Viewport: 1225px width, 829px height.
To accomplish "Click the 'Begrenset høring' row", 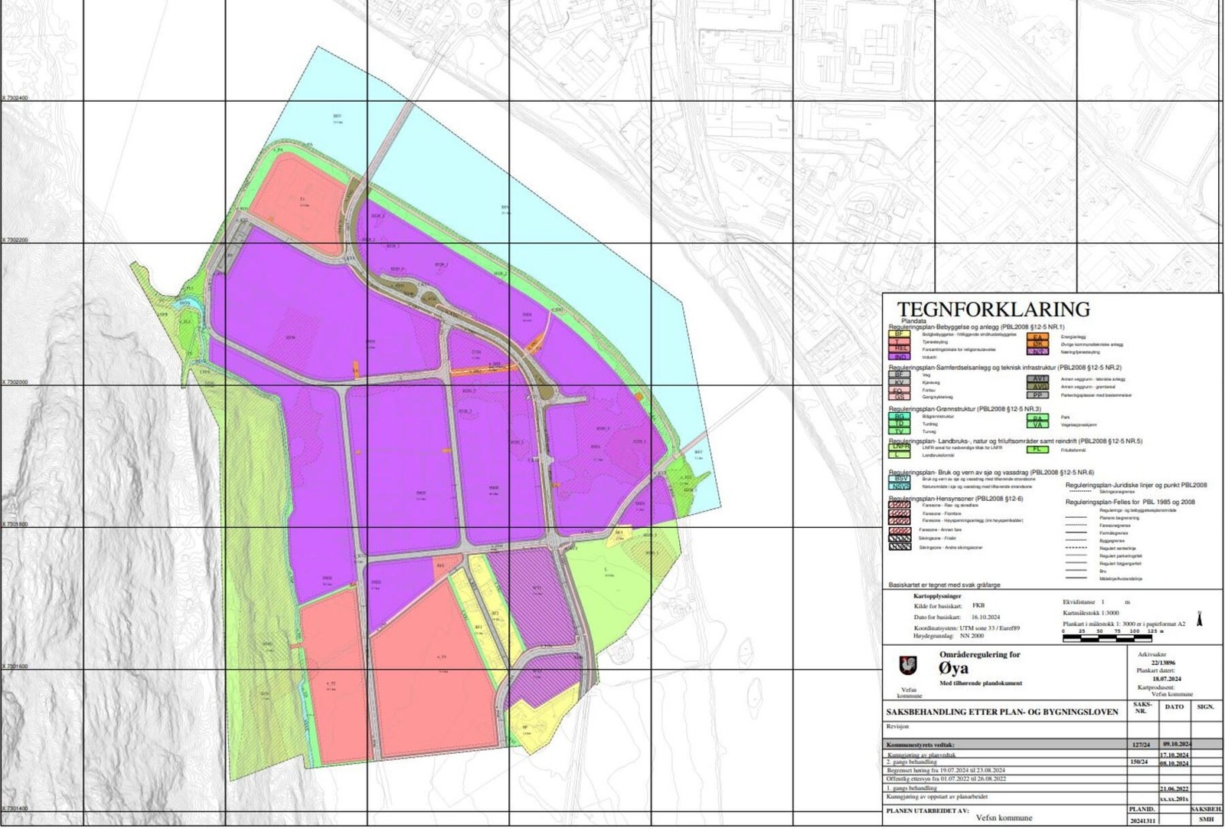I will tap(1052, 770).
